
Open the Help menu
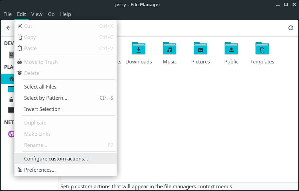[66, 14]
